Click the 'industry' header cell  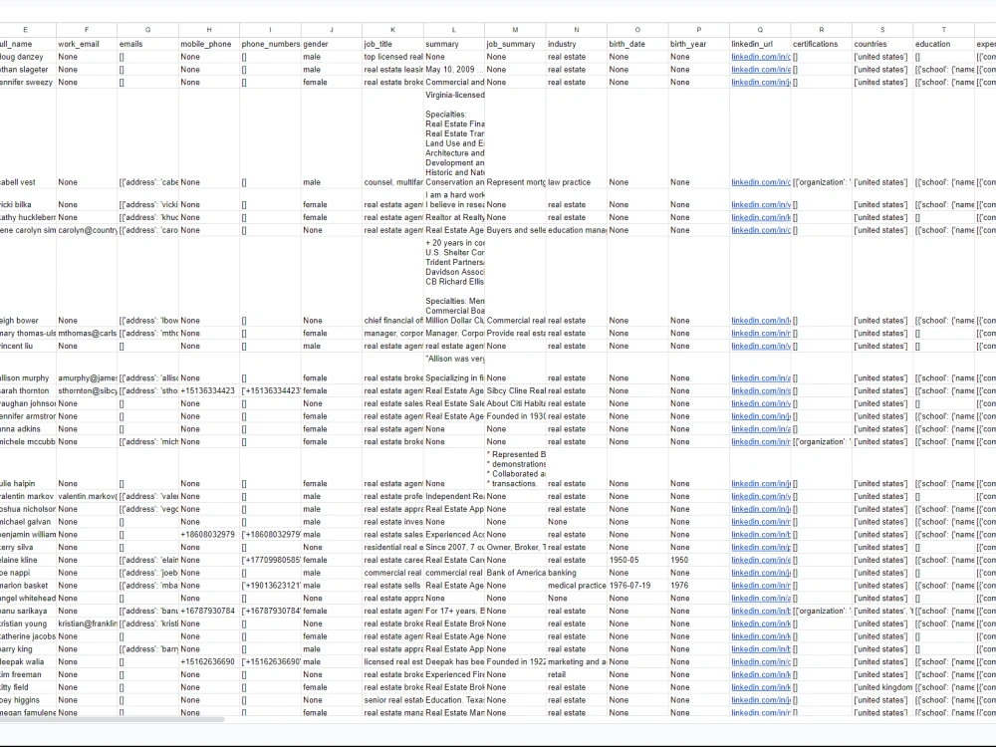[x=576, y=44]
